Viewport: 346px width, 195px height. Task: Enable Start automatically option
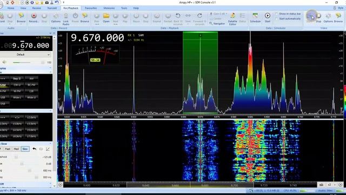[288, 19]
